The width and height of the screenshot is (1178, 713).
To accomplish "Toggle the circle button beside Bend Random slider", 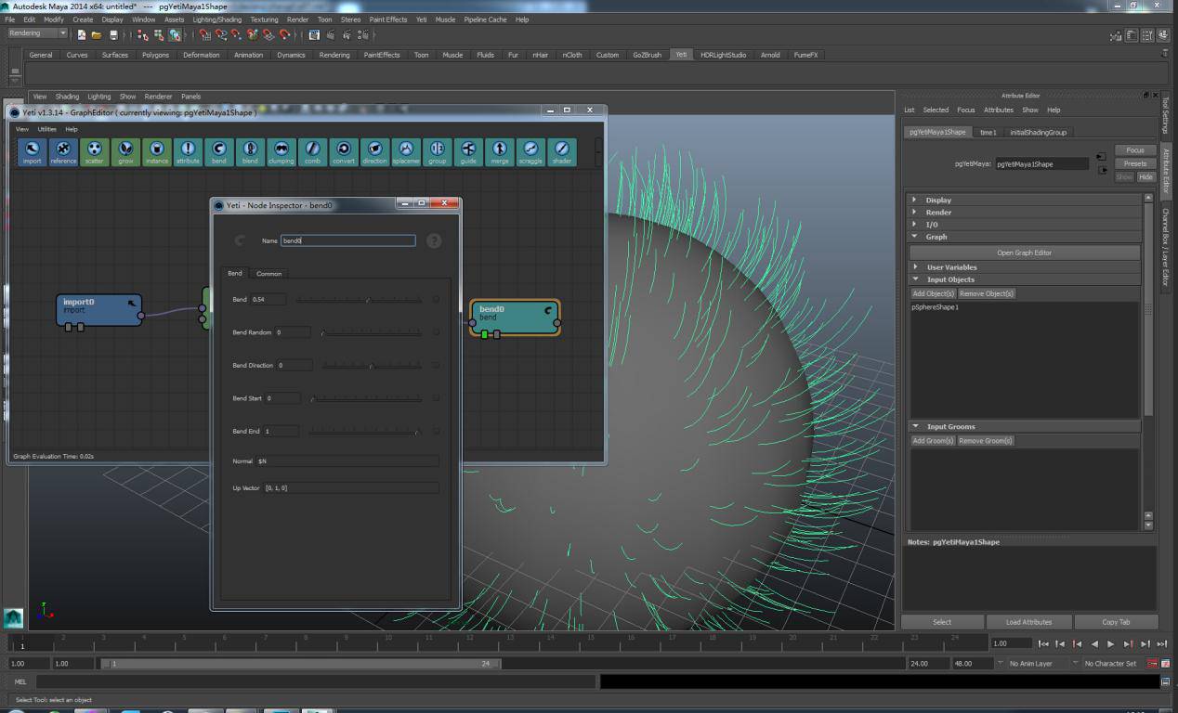I will point(436,332).
